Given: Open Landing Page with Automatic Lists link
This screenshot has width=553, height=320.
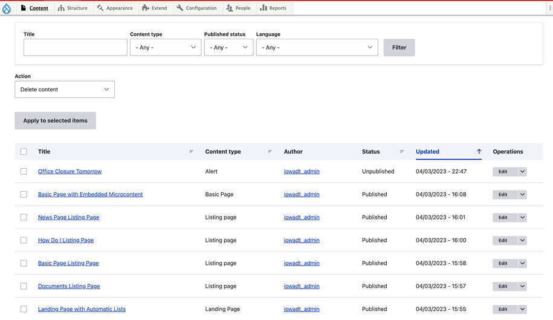Looking at the screenshot, I should (82, 309).
